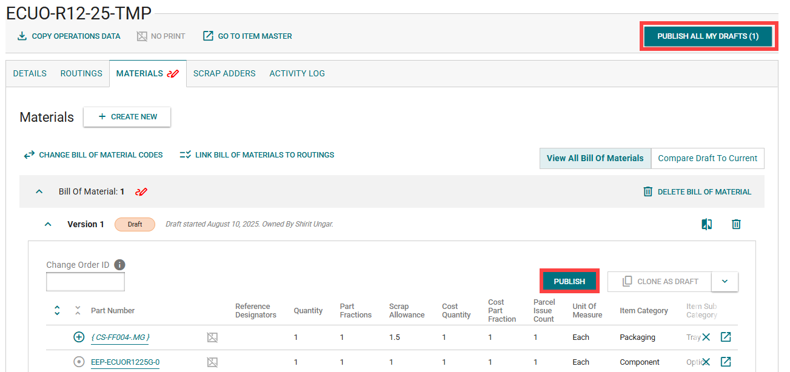Collapse the Version 1 section
The image size is (790, 372).
[x=49, y=224]
